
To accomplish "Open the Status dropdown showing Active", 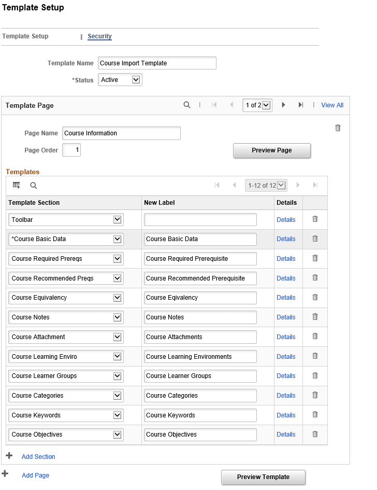I will pyautogui.click(x=120, y=79).
